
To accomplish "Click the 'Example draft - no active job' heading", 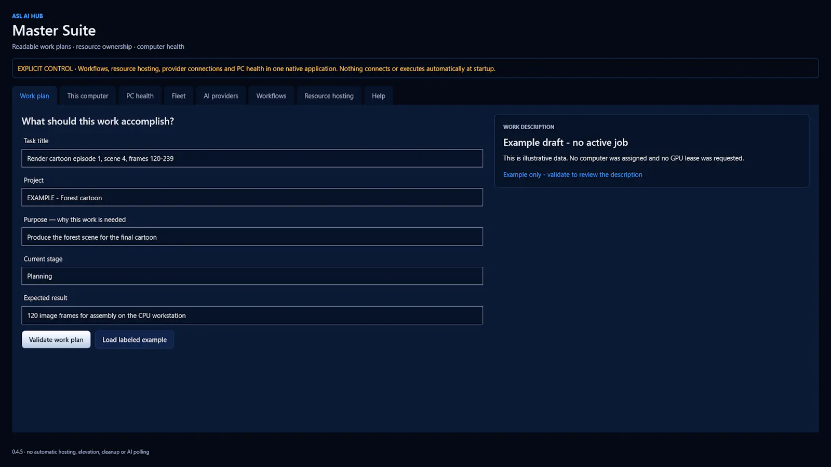I will pos(566,142).
